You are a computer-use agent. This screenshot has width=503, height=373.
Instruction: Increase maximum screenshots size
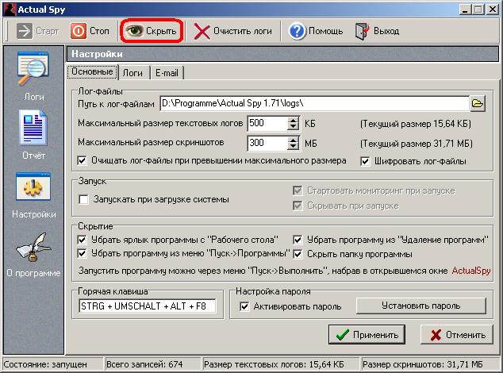(x=294, y=140)
